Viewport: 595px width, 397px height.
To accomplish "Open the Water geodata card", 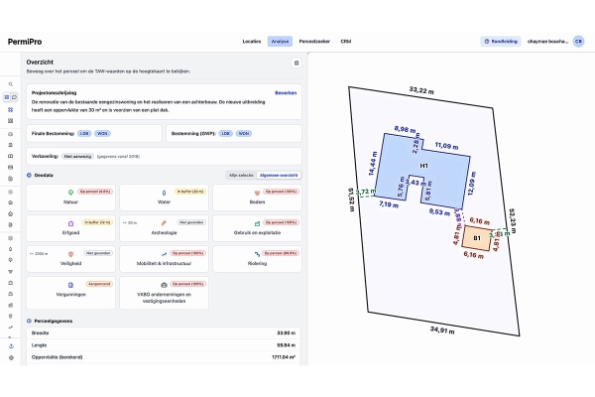I will click(164, 198).
